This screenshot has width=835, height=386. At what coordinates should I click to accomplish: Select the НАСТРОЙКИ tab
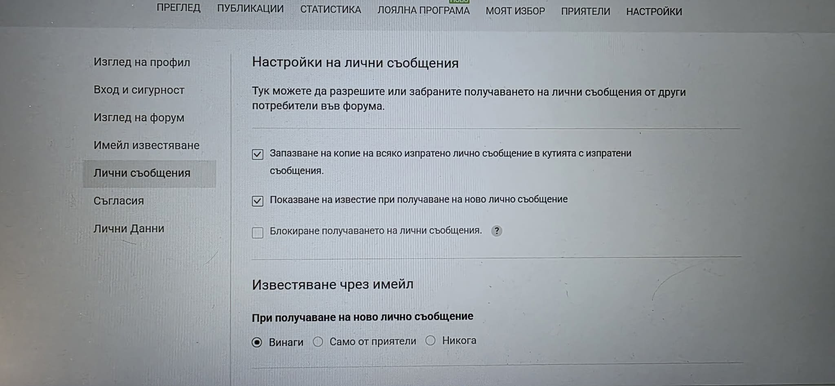[654, 12]
